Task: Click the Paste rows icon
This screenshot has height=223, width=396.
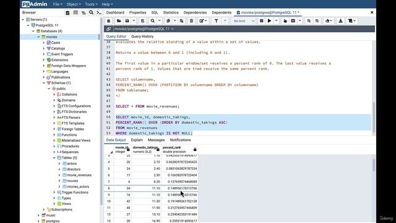Action: point(181,21)
